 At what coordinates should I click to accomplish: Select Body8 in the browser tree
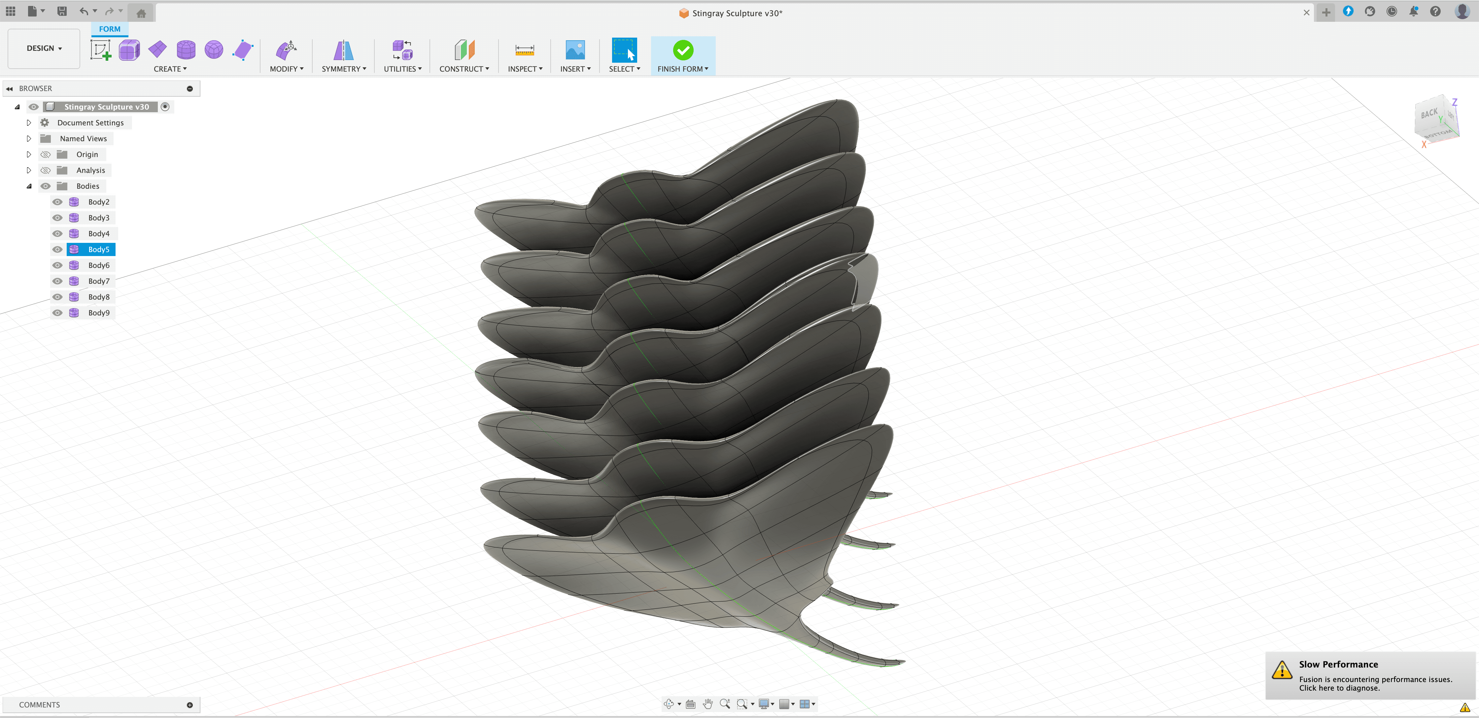point(99,297)
